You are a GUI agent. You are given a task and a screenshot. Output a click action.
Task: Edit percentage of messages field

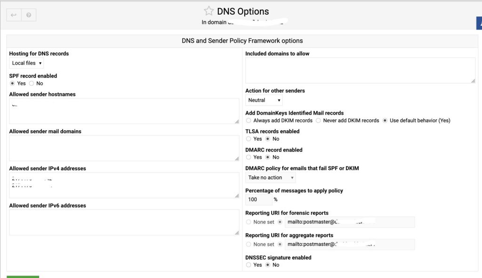point(258,199)
